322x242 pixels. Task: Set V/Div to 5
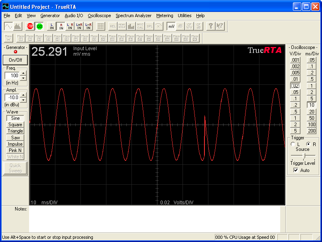pyautogui.click(x=295, y=131)
